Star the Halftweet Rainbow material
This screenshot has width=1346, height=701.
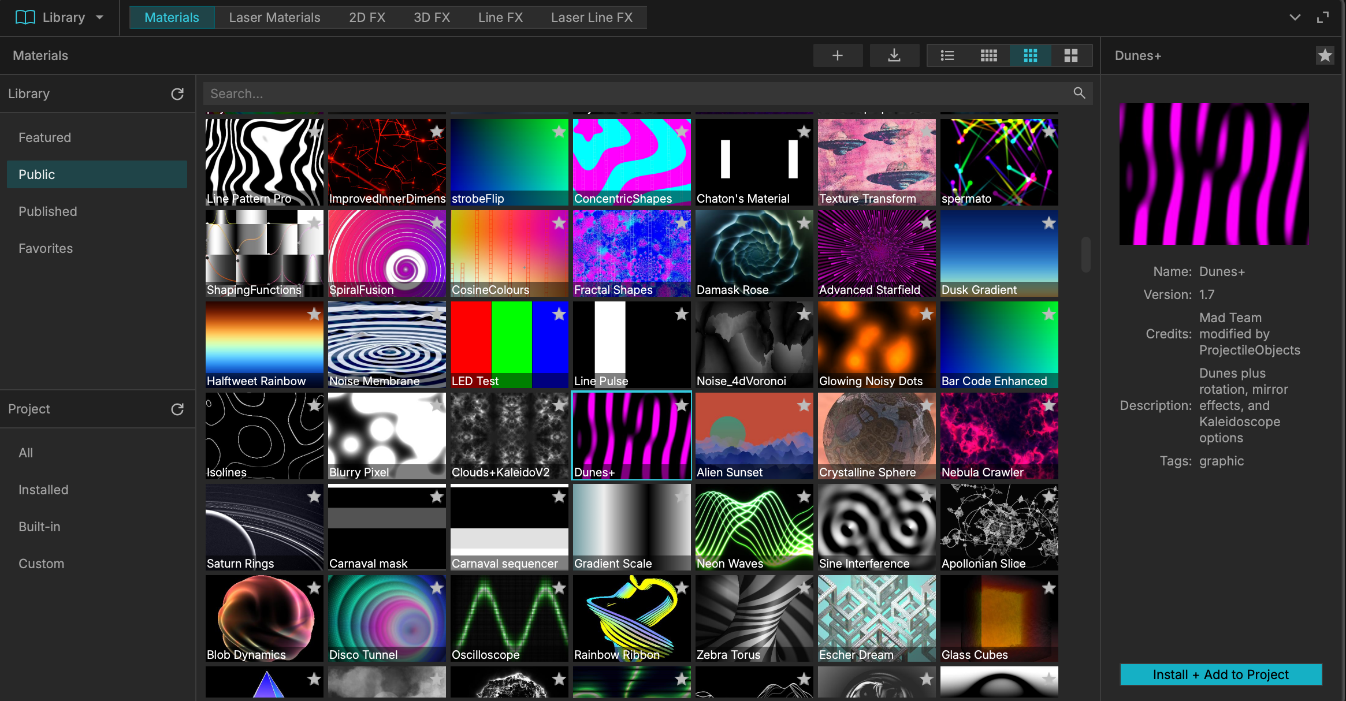click(314, 314)
